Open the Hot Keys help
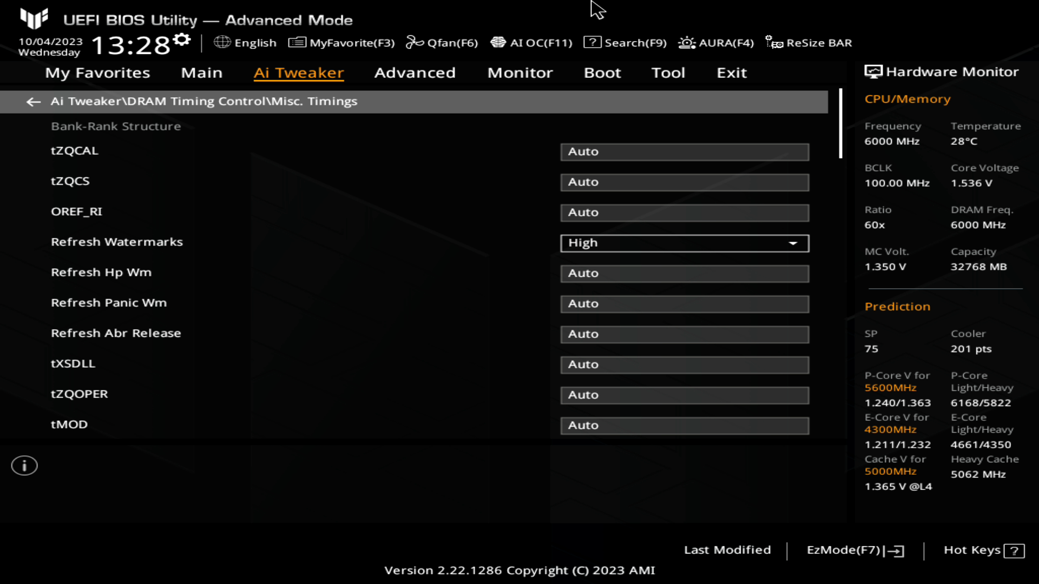The height and width of the screenshot is (584, 1039). coord(984,550)
